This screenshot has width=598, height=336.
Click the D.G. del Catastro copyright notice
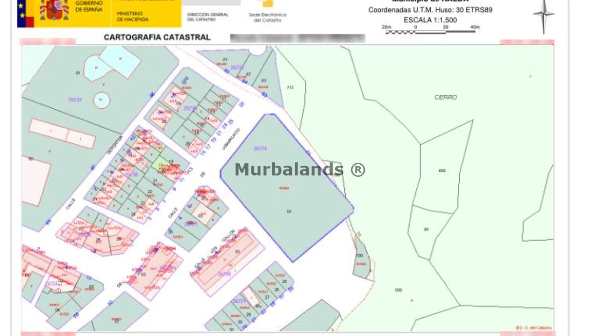(534, 328)
